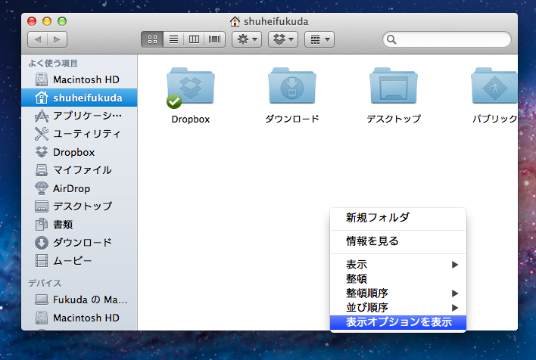Select Fukuda の Ma… device in sidebar
The width and height of the screenshot is (536, 360).
(x=79, y=299)
